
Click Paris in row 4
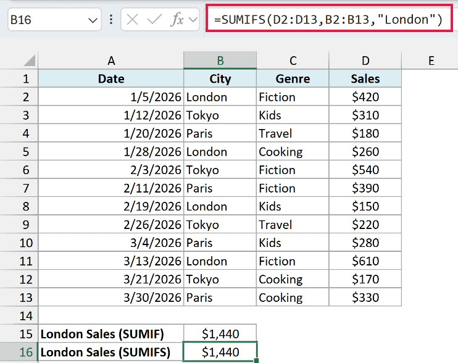pyautogui.click(x=220, y=133)
